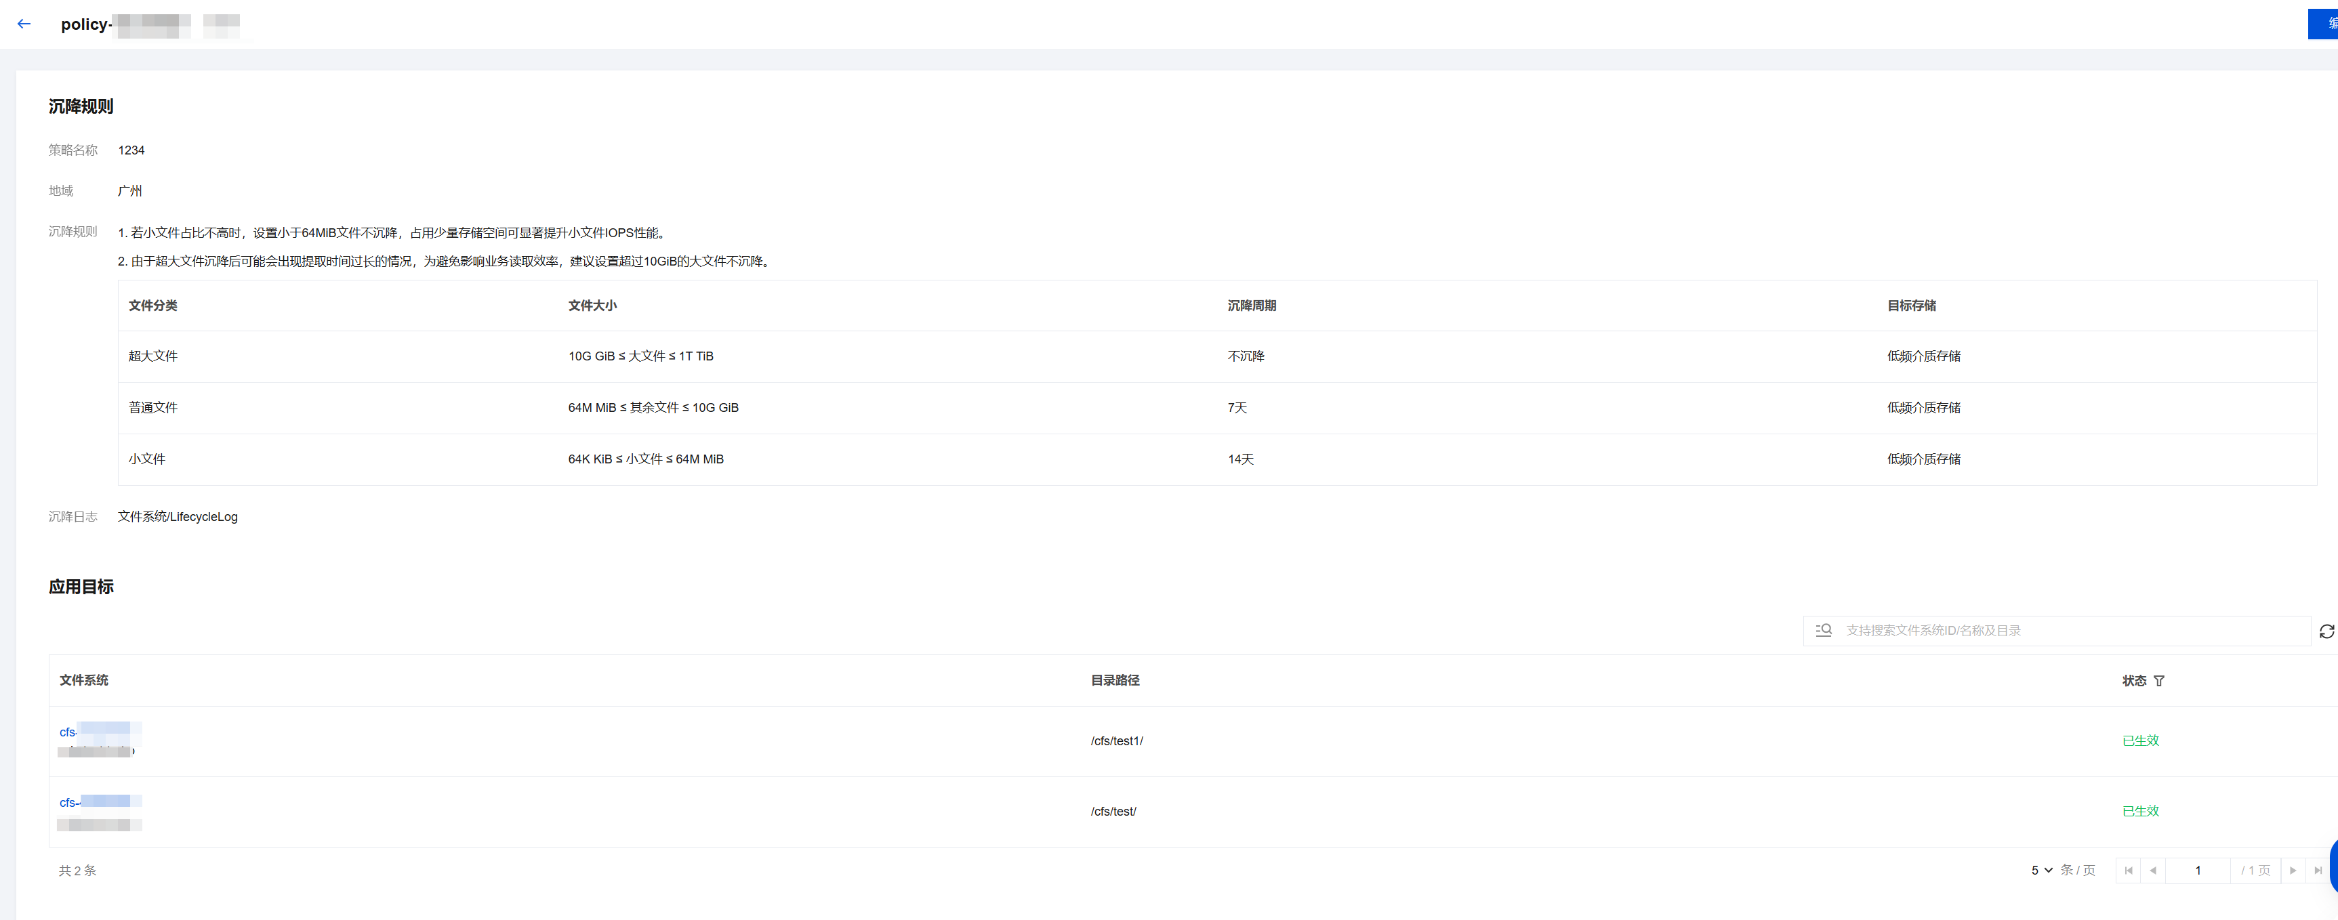Jump to first page of results

coord(2129,870)
